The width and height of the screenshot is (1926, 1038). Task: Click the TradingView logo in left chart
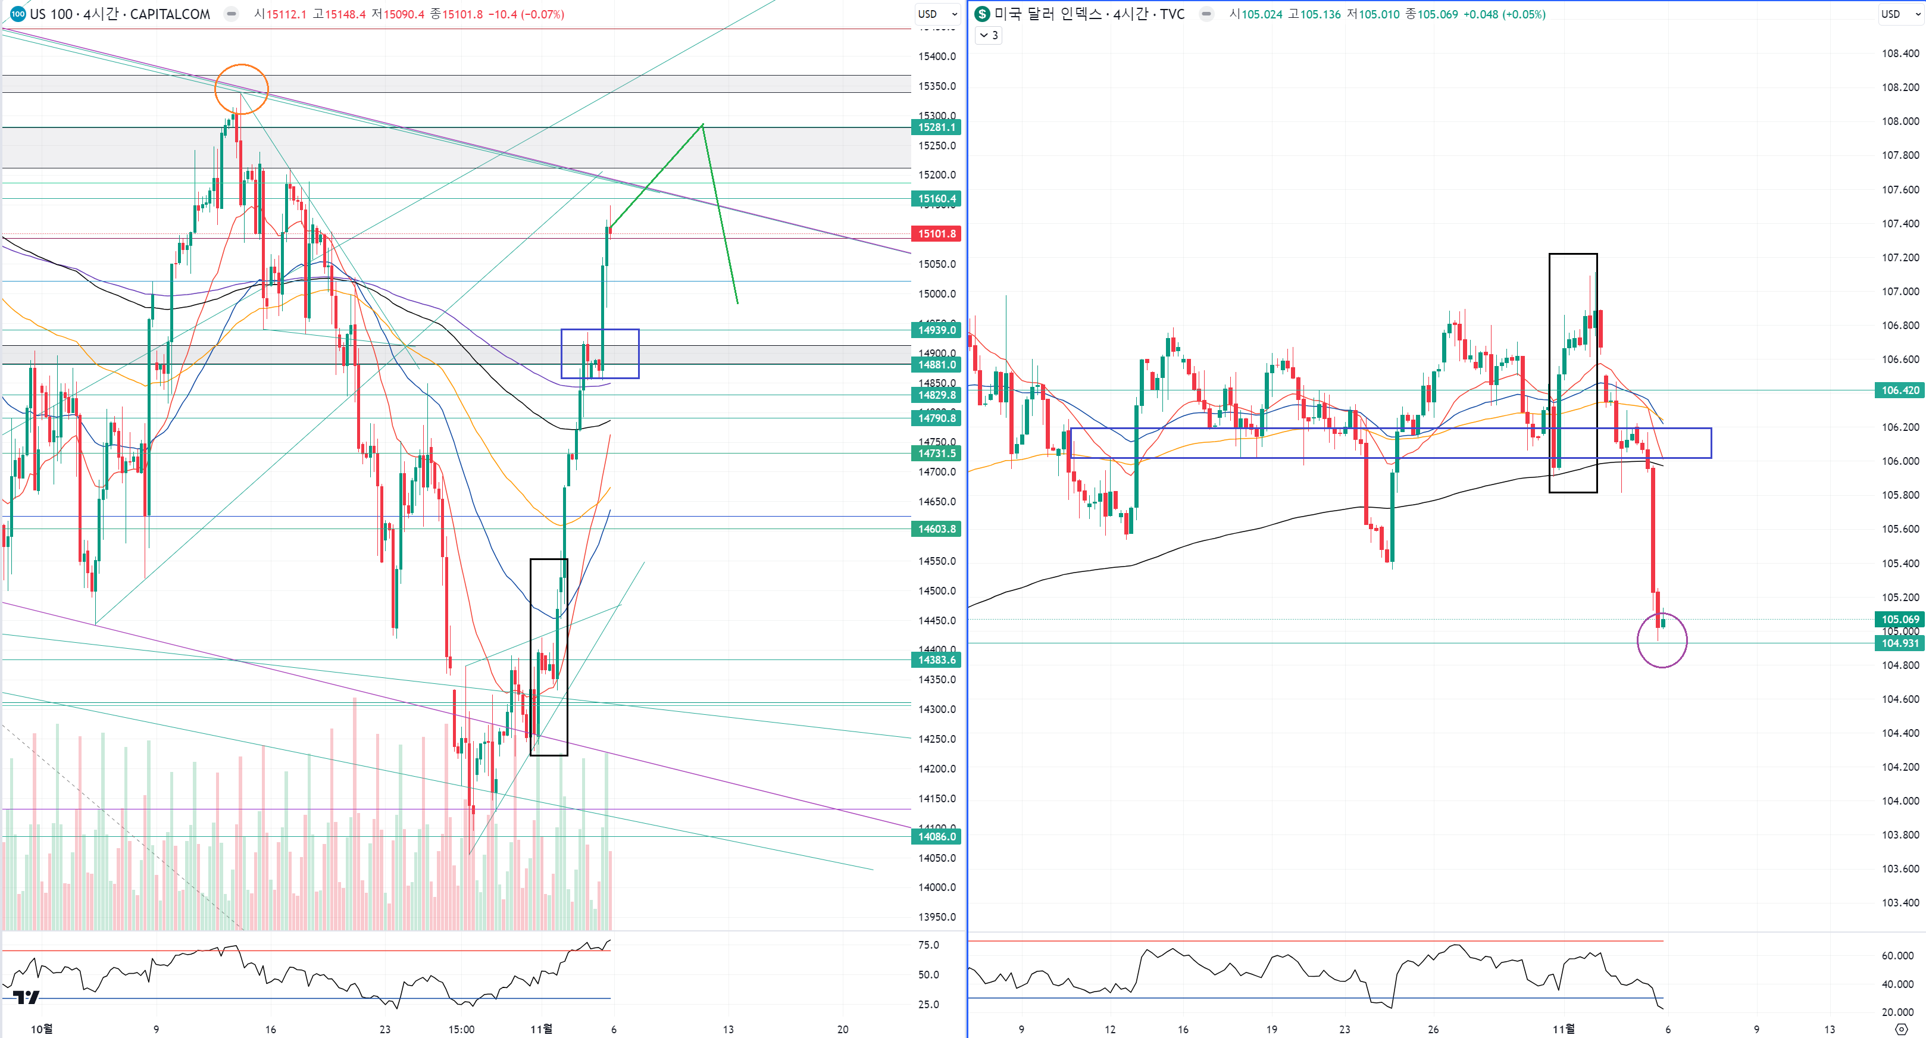click(26, 997)
